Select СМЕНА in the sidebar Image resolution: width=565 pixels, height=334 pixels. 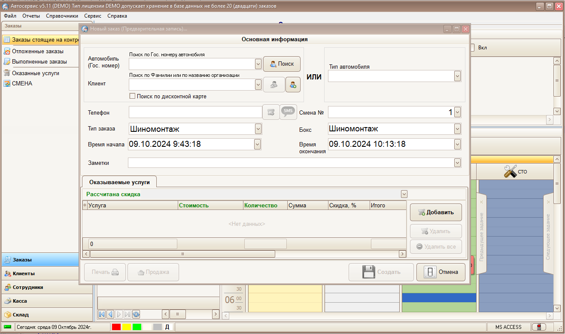point(22,83)
